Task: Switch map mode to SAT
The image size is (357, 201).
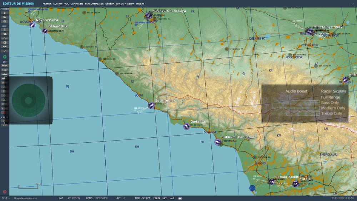Action: click(x=164, y=198)
